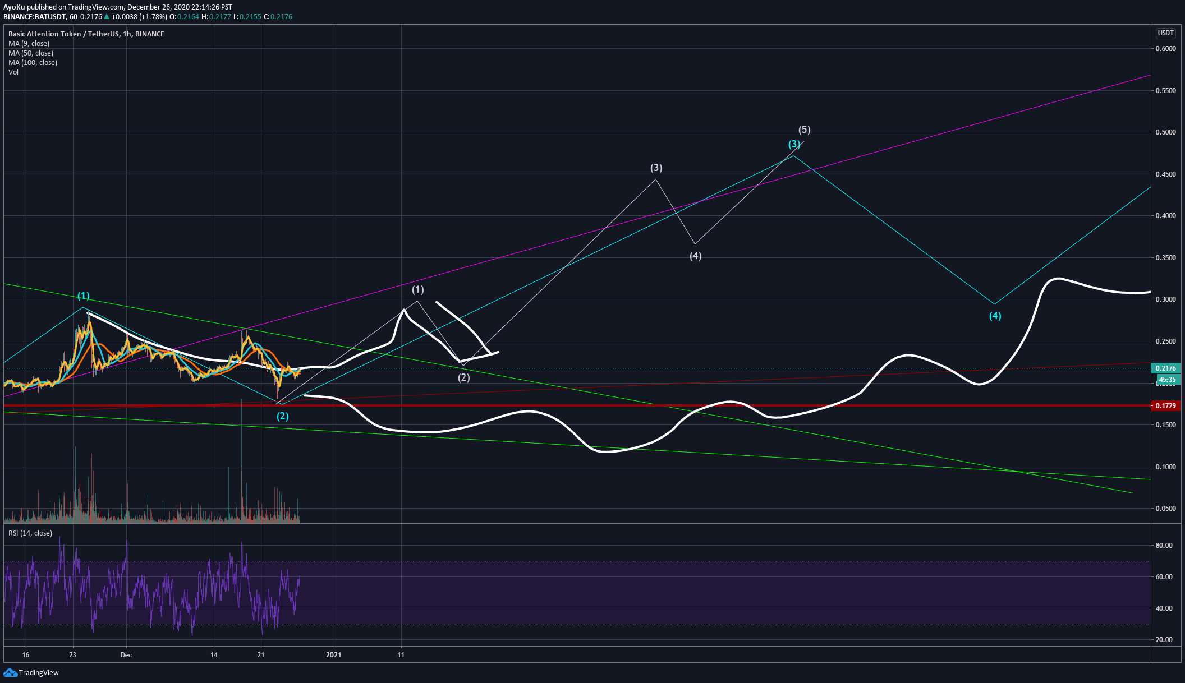Click the TradingView logo icon
This screenshot has height=683, width=1185.
point(10,672)
